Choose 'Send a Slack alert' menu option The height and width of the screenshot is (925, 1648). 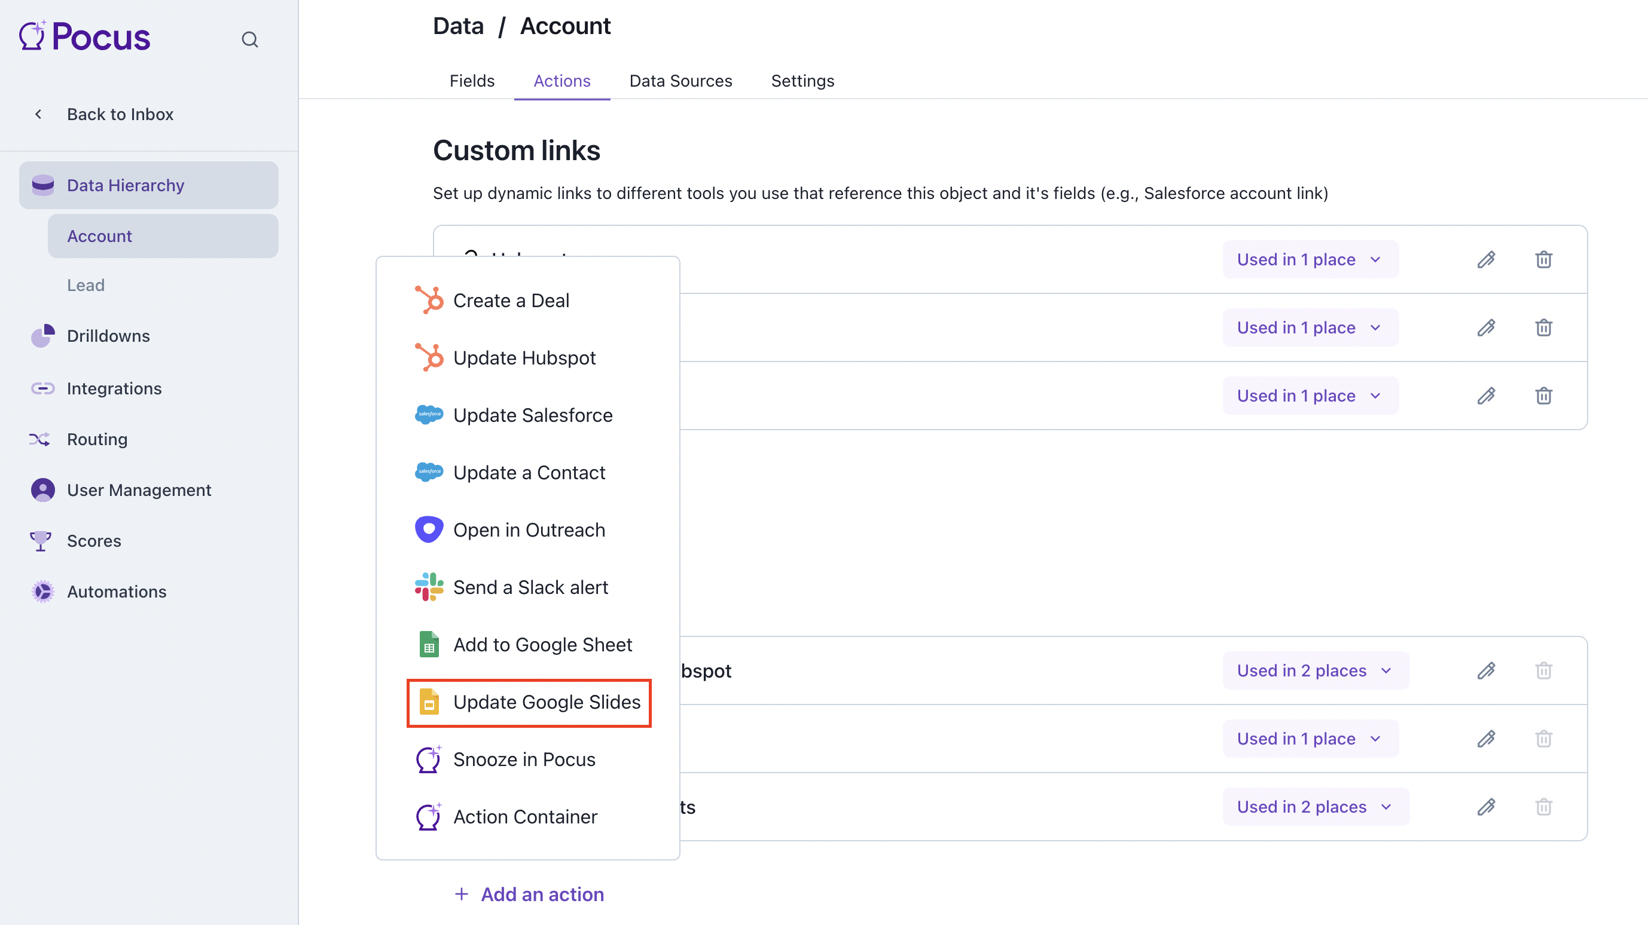pyautogui.click(x=529, y=587)
